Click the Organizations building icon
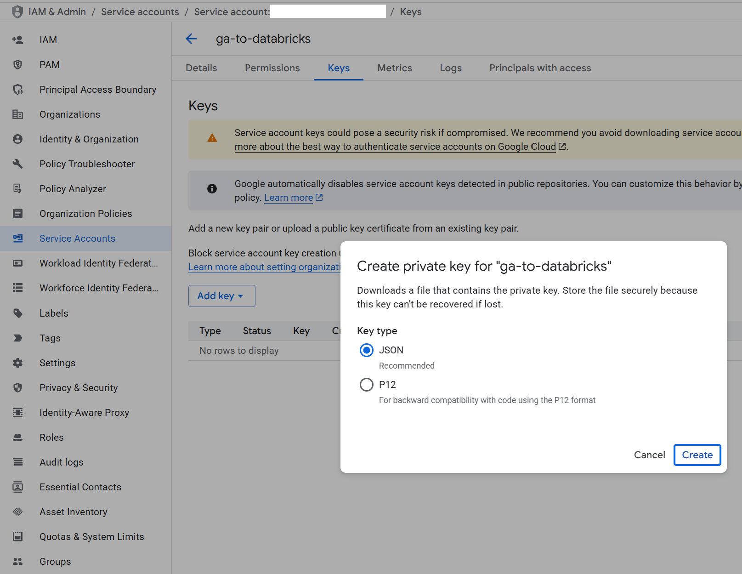 [18, 114]
